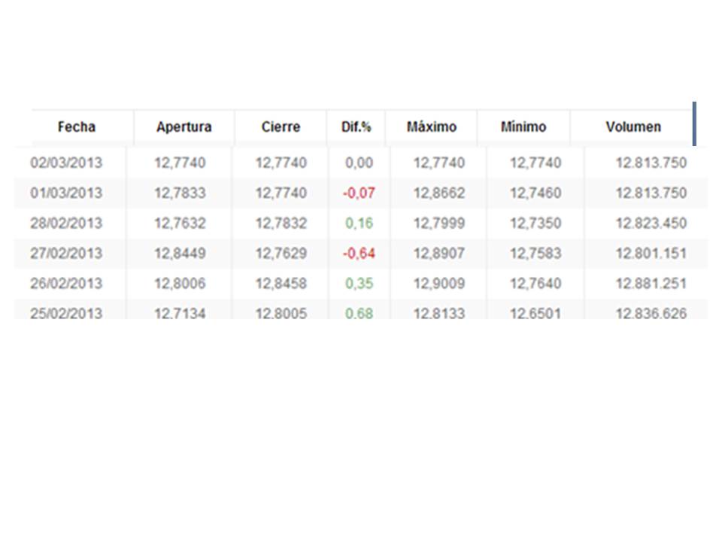722x542 pixels.
Task: Click minimum value 12,6501
Action: 535,313
